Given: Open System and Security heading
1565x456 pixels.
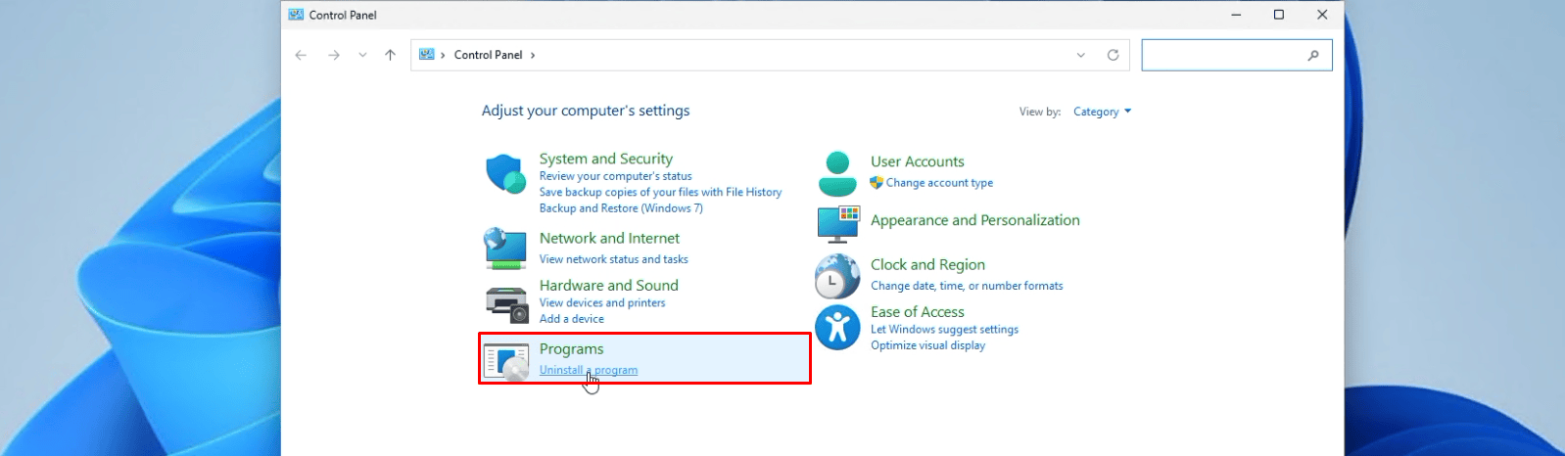Looking at the screenshot, I should pyautogui.click(x=606, y=159).
